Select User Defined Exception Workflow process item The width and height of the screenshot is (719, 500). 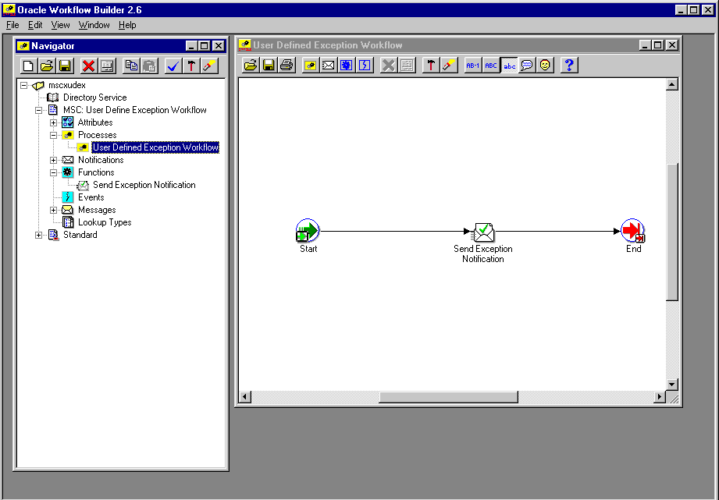coord(155,147)
